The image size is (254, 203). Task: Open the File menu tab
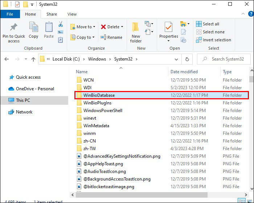(x=10, y=14)
